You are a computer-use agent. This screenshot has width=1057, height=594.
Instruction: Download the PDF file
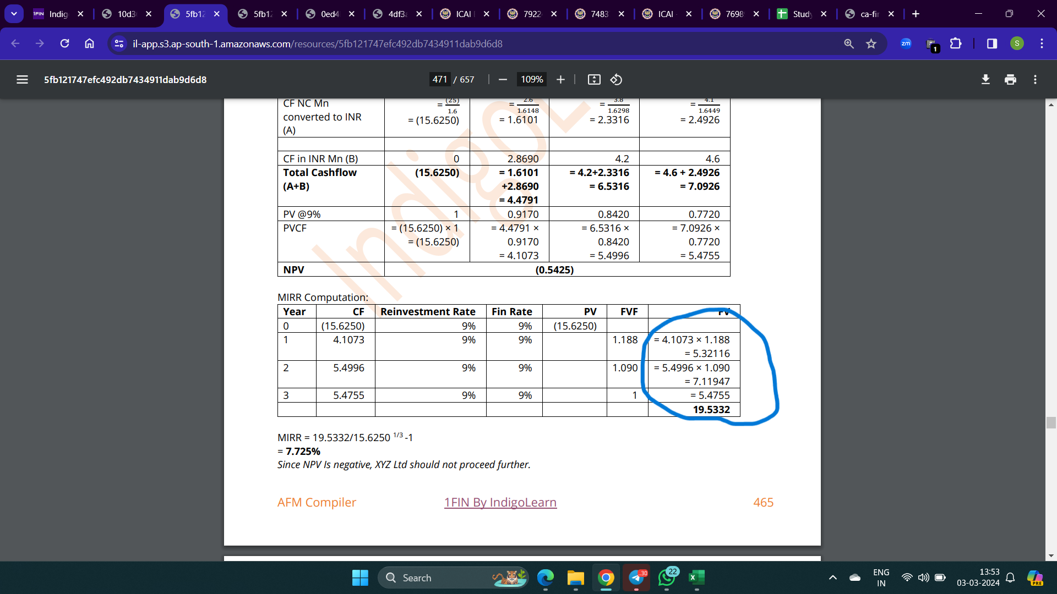point(985,80)
